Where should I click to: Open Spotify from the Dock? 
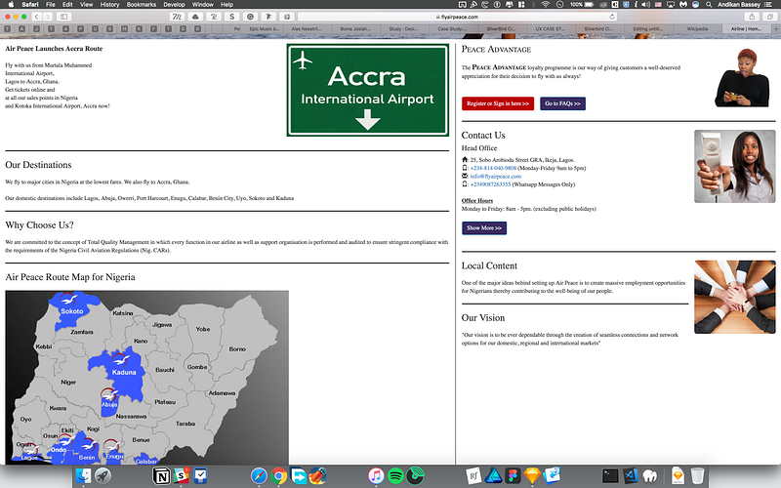click(395, 476)
